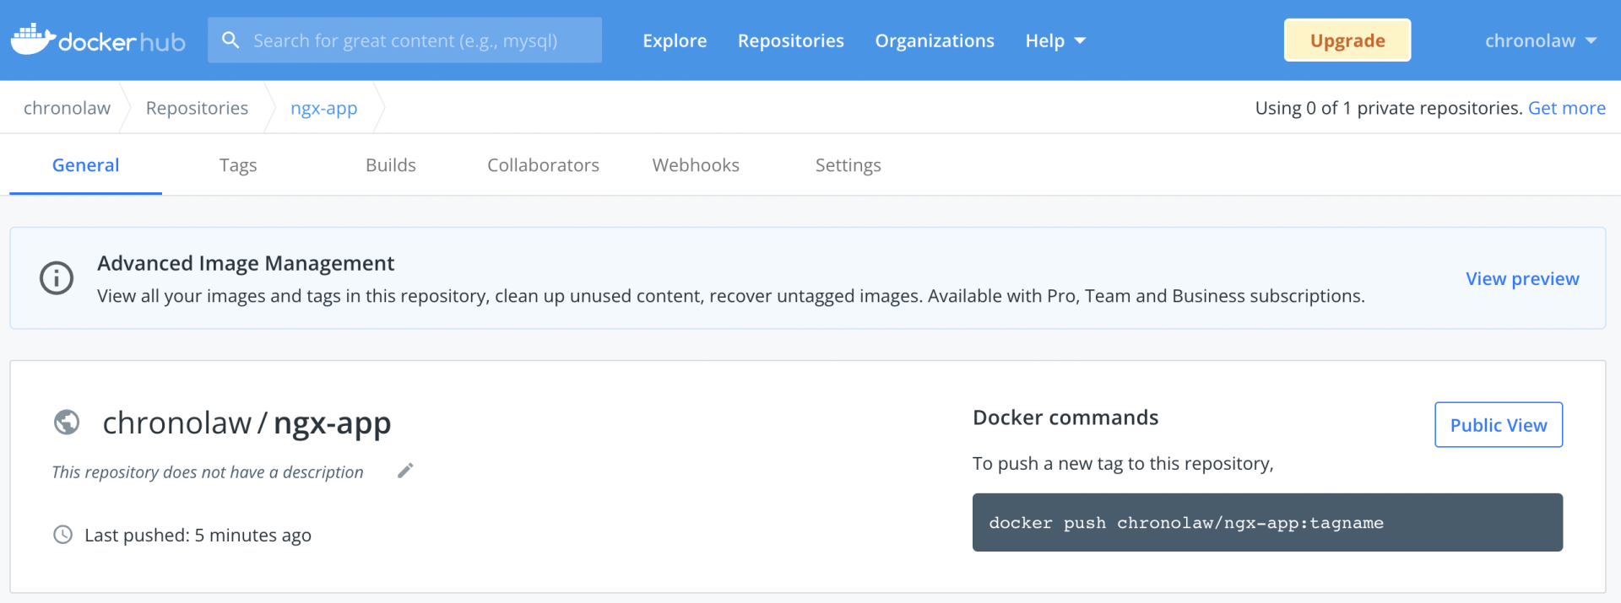Click the clock icon beside Last pushed
Image resolution: width=1621 pixels, height=603 pixels.
click(63, 535)
